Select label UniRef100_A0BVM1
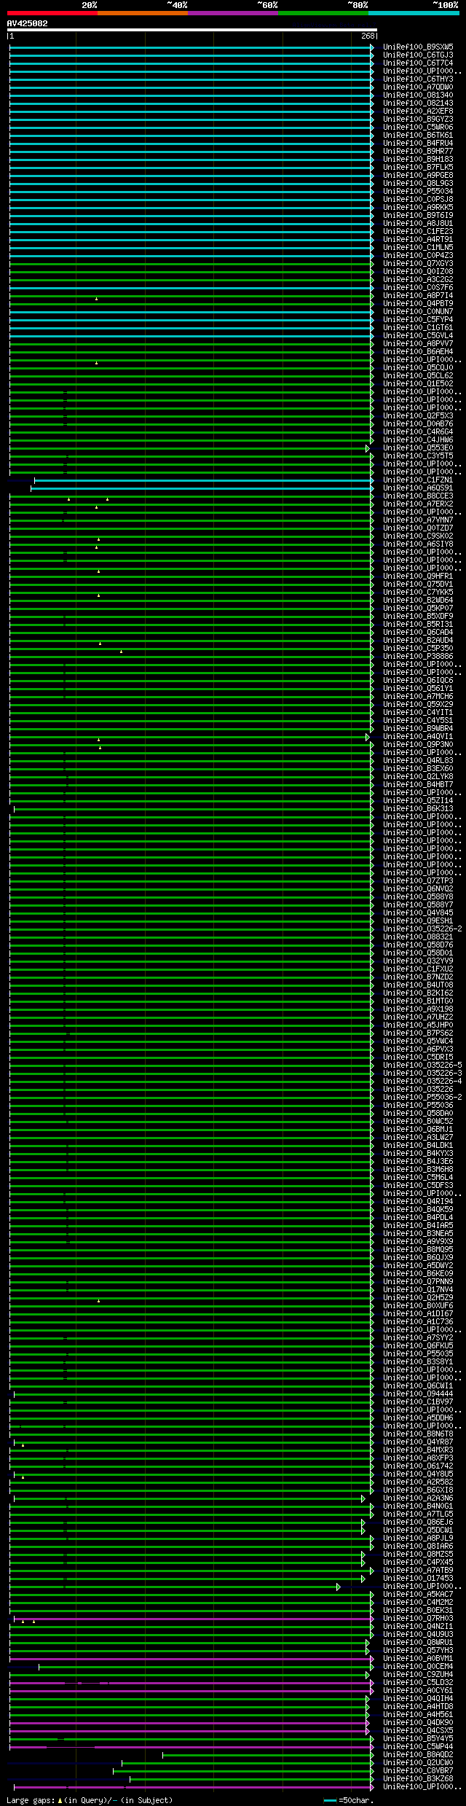The width and height of the screenshot is (466, 1806). coord(418,1659)
